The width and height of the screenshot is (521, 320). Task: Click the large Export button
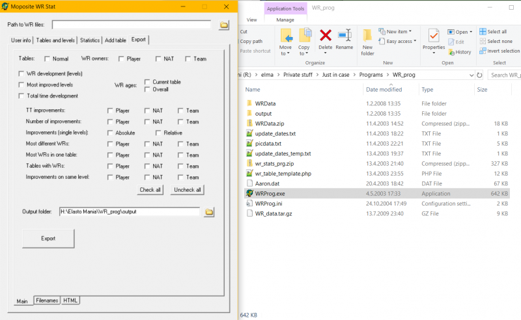pyautogui.click(x=48, y=239)
